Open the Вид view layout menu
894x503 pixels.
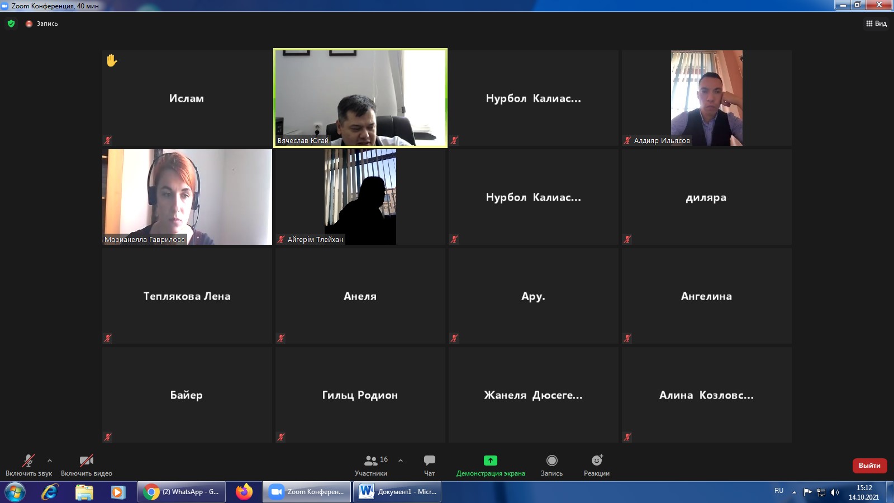(876, 23)
